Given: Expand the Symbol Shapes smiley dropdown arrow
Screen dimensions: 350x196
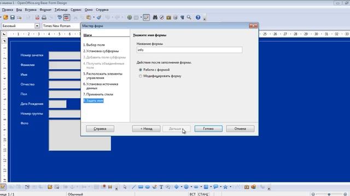Looking at the screenshot, I should [191, 187].
